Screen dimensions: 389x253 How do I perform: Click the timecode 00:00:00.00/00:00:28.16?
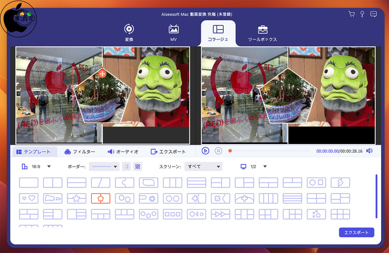pyautogui.click(x=339, y=151)
